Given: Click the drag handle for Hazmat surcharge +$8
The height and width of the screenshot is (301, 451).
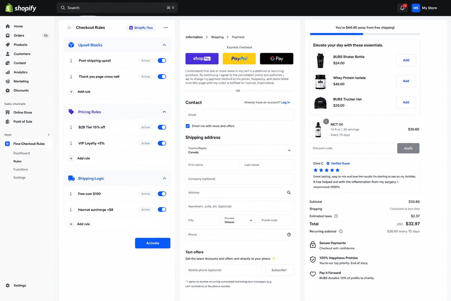Looking at the screenshot, I should point(71,210).
